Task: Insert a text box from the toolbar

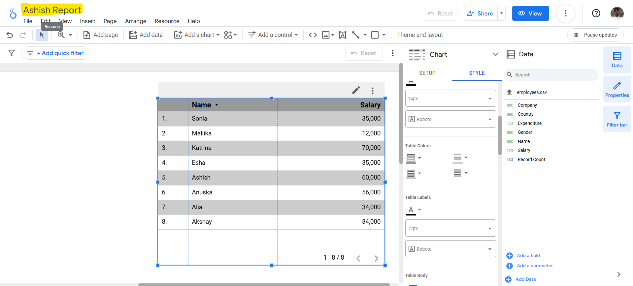Action: pyautogui.click(x=343, y=35)
